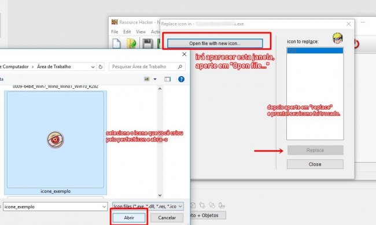Click the Open file folder icon in toolbar
376x225 pixels.
point(131,43)
